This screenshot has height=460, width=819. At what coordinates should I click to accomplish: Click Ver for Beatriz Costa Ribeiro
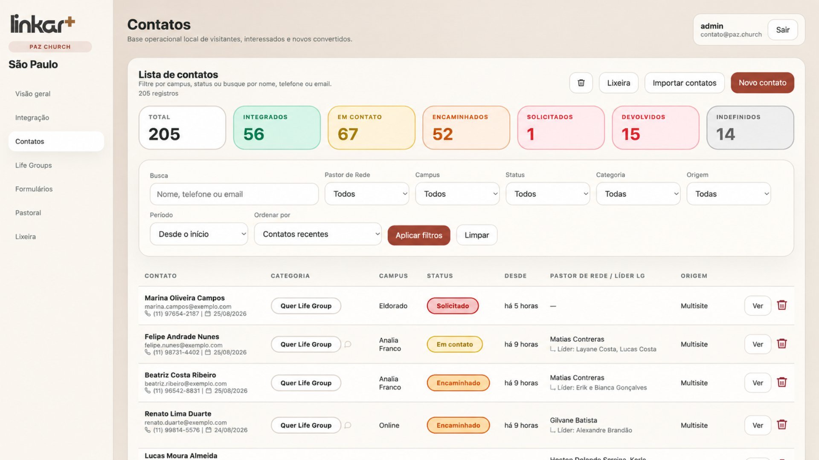(x=758, y=383)
